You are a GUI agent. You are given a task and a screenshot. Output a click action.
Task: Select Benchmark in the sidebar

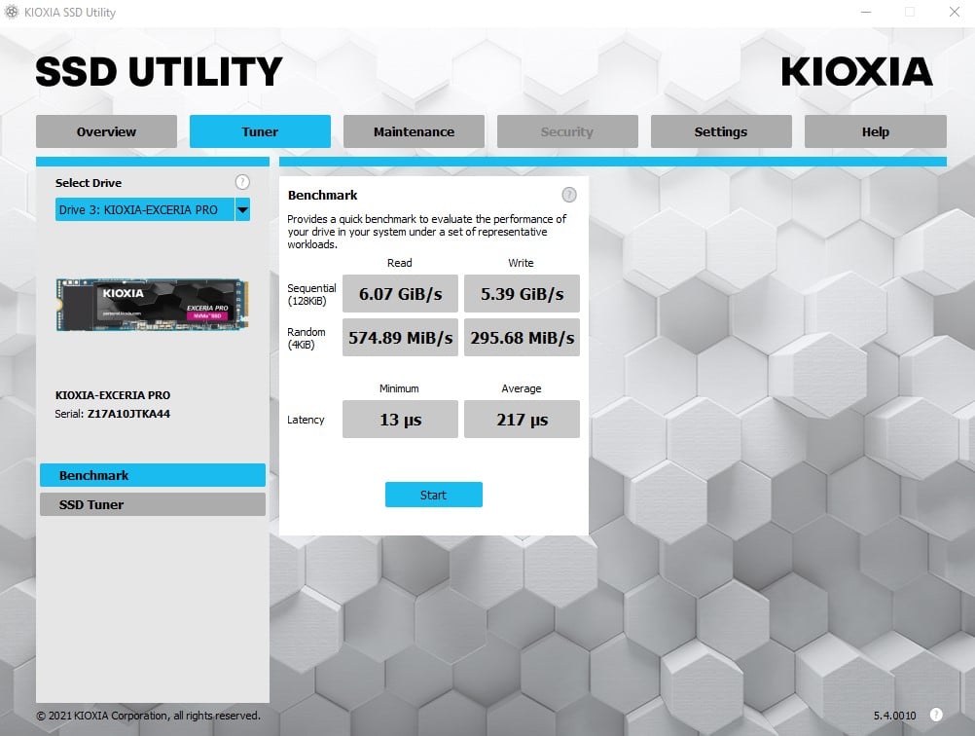(x=152, y=475)
